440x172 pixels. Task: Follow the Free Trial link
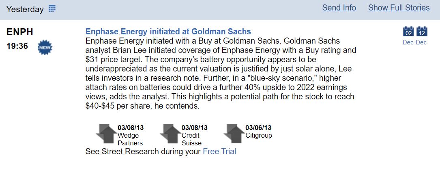[219, 151]
